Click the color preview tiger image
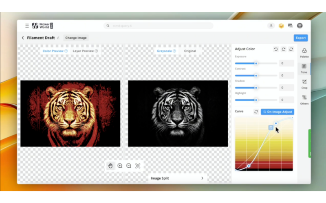The image size is (326, 203). 70,114
